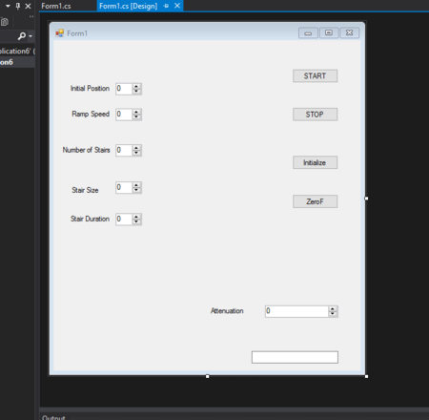Close the side panel with X icon
Screen dimensions: 429x420
[28, 6]
